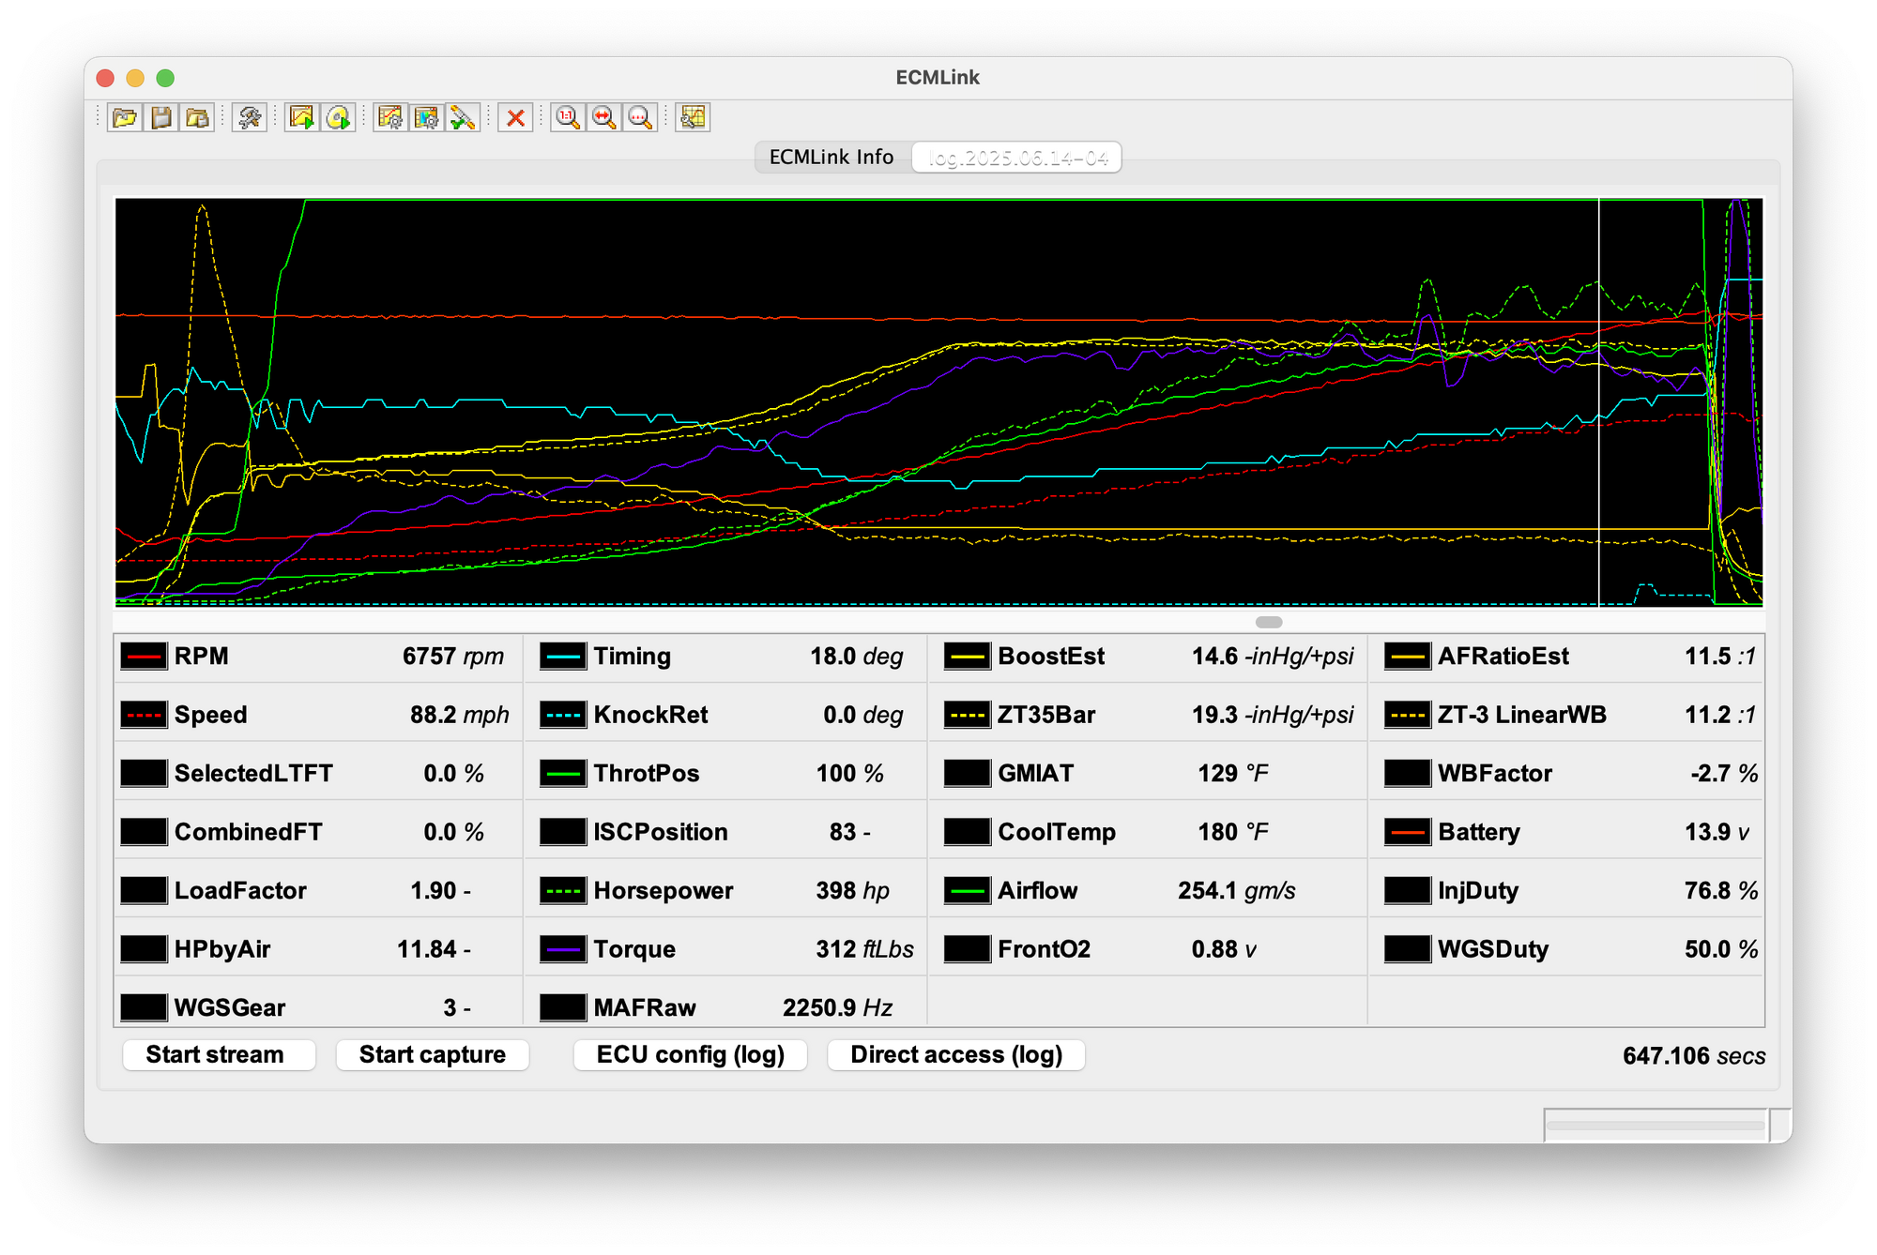Click the InjDuty black swatch
Image resolution: width=1877 pixels, height=1255 pixels.
click(1408, 891)
